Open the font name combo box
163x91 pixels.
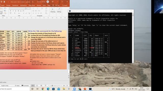coord(17,8)
